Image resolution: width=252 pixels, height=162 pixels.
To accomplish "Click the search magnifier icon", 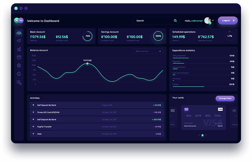I will click(175, 21).
